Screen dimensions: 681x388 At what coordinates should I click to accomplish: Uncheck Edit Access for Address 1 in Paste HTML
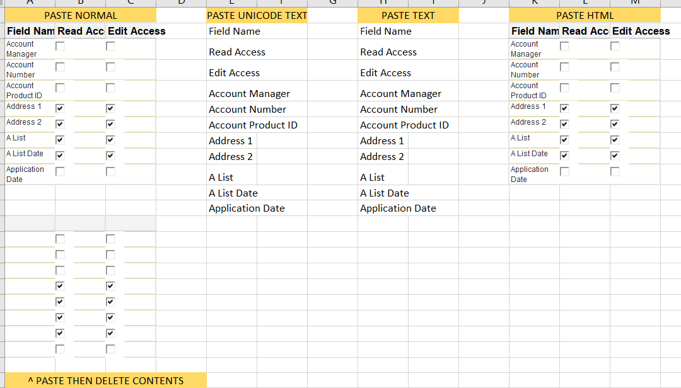[615, 108]
